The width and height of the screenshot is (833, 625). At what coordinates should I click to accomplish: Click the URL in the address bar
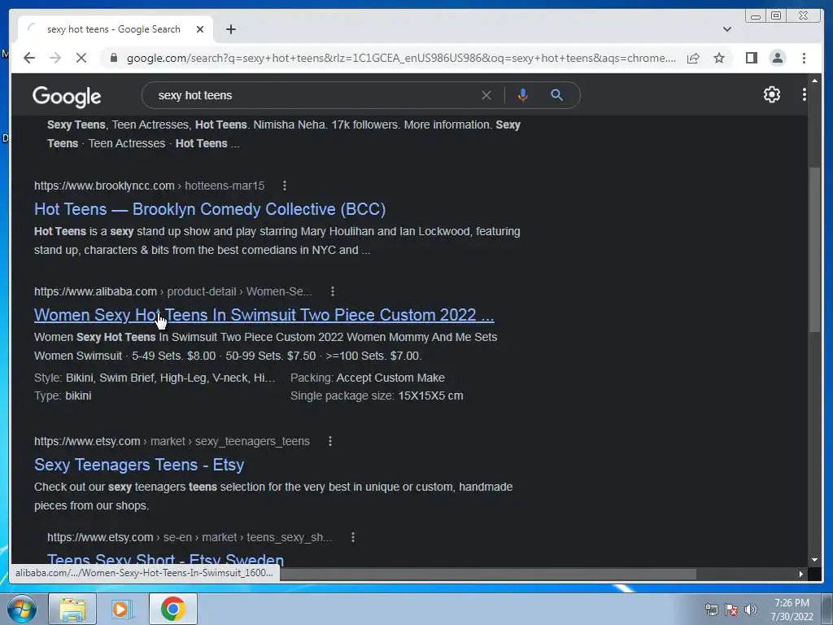(x=401, y=58)
